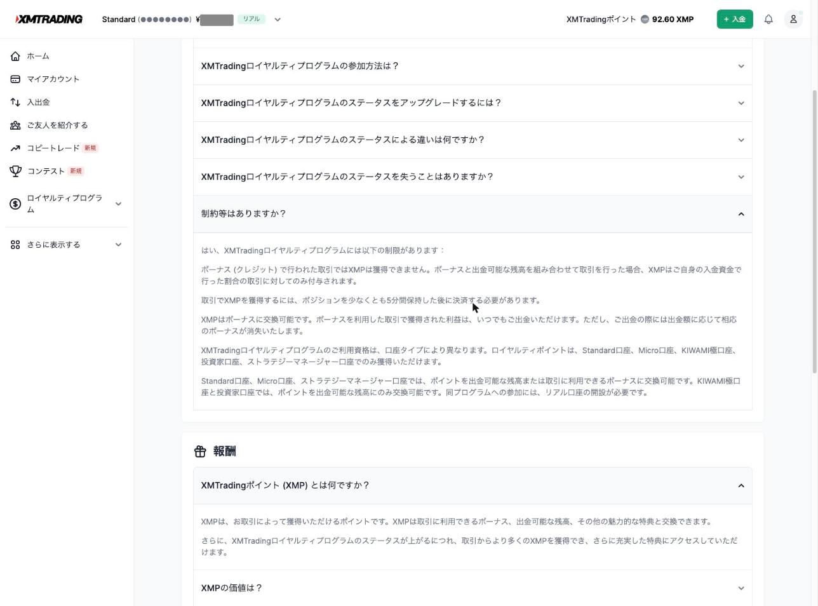Click the XMTrading logo
The image size is (818, 606).
[x=49, y=19]
